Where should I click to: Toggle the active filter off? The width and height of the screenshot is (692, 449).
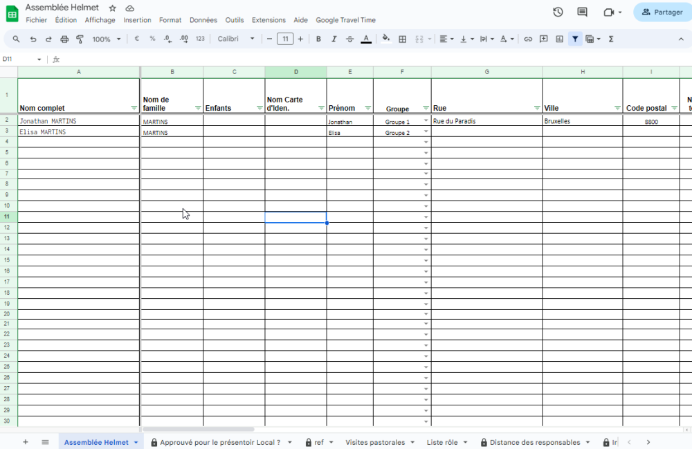pyautogui.click(x=575, y=39)
